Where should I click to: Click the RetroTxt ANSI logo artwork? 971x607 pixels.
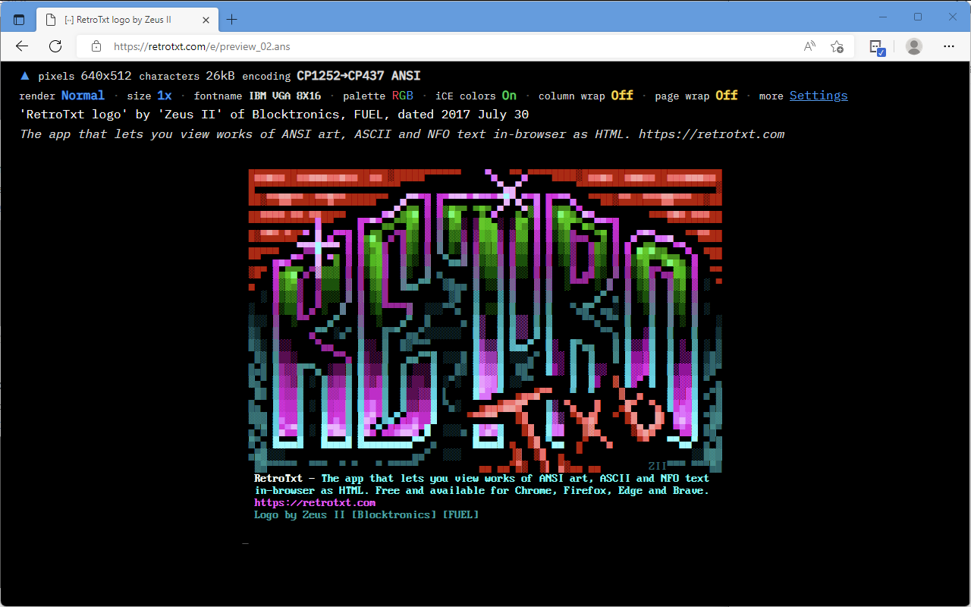coord(485,320)
